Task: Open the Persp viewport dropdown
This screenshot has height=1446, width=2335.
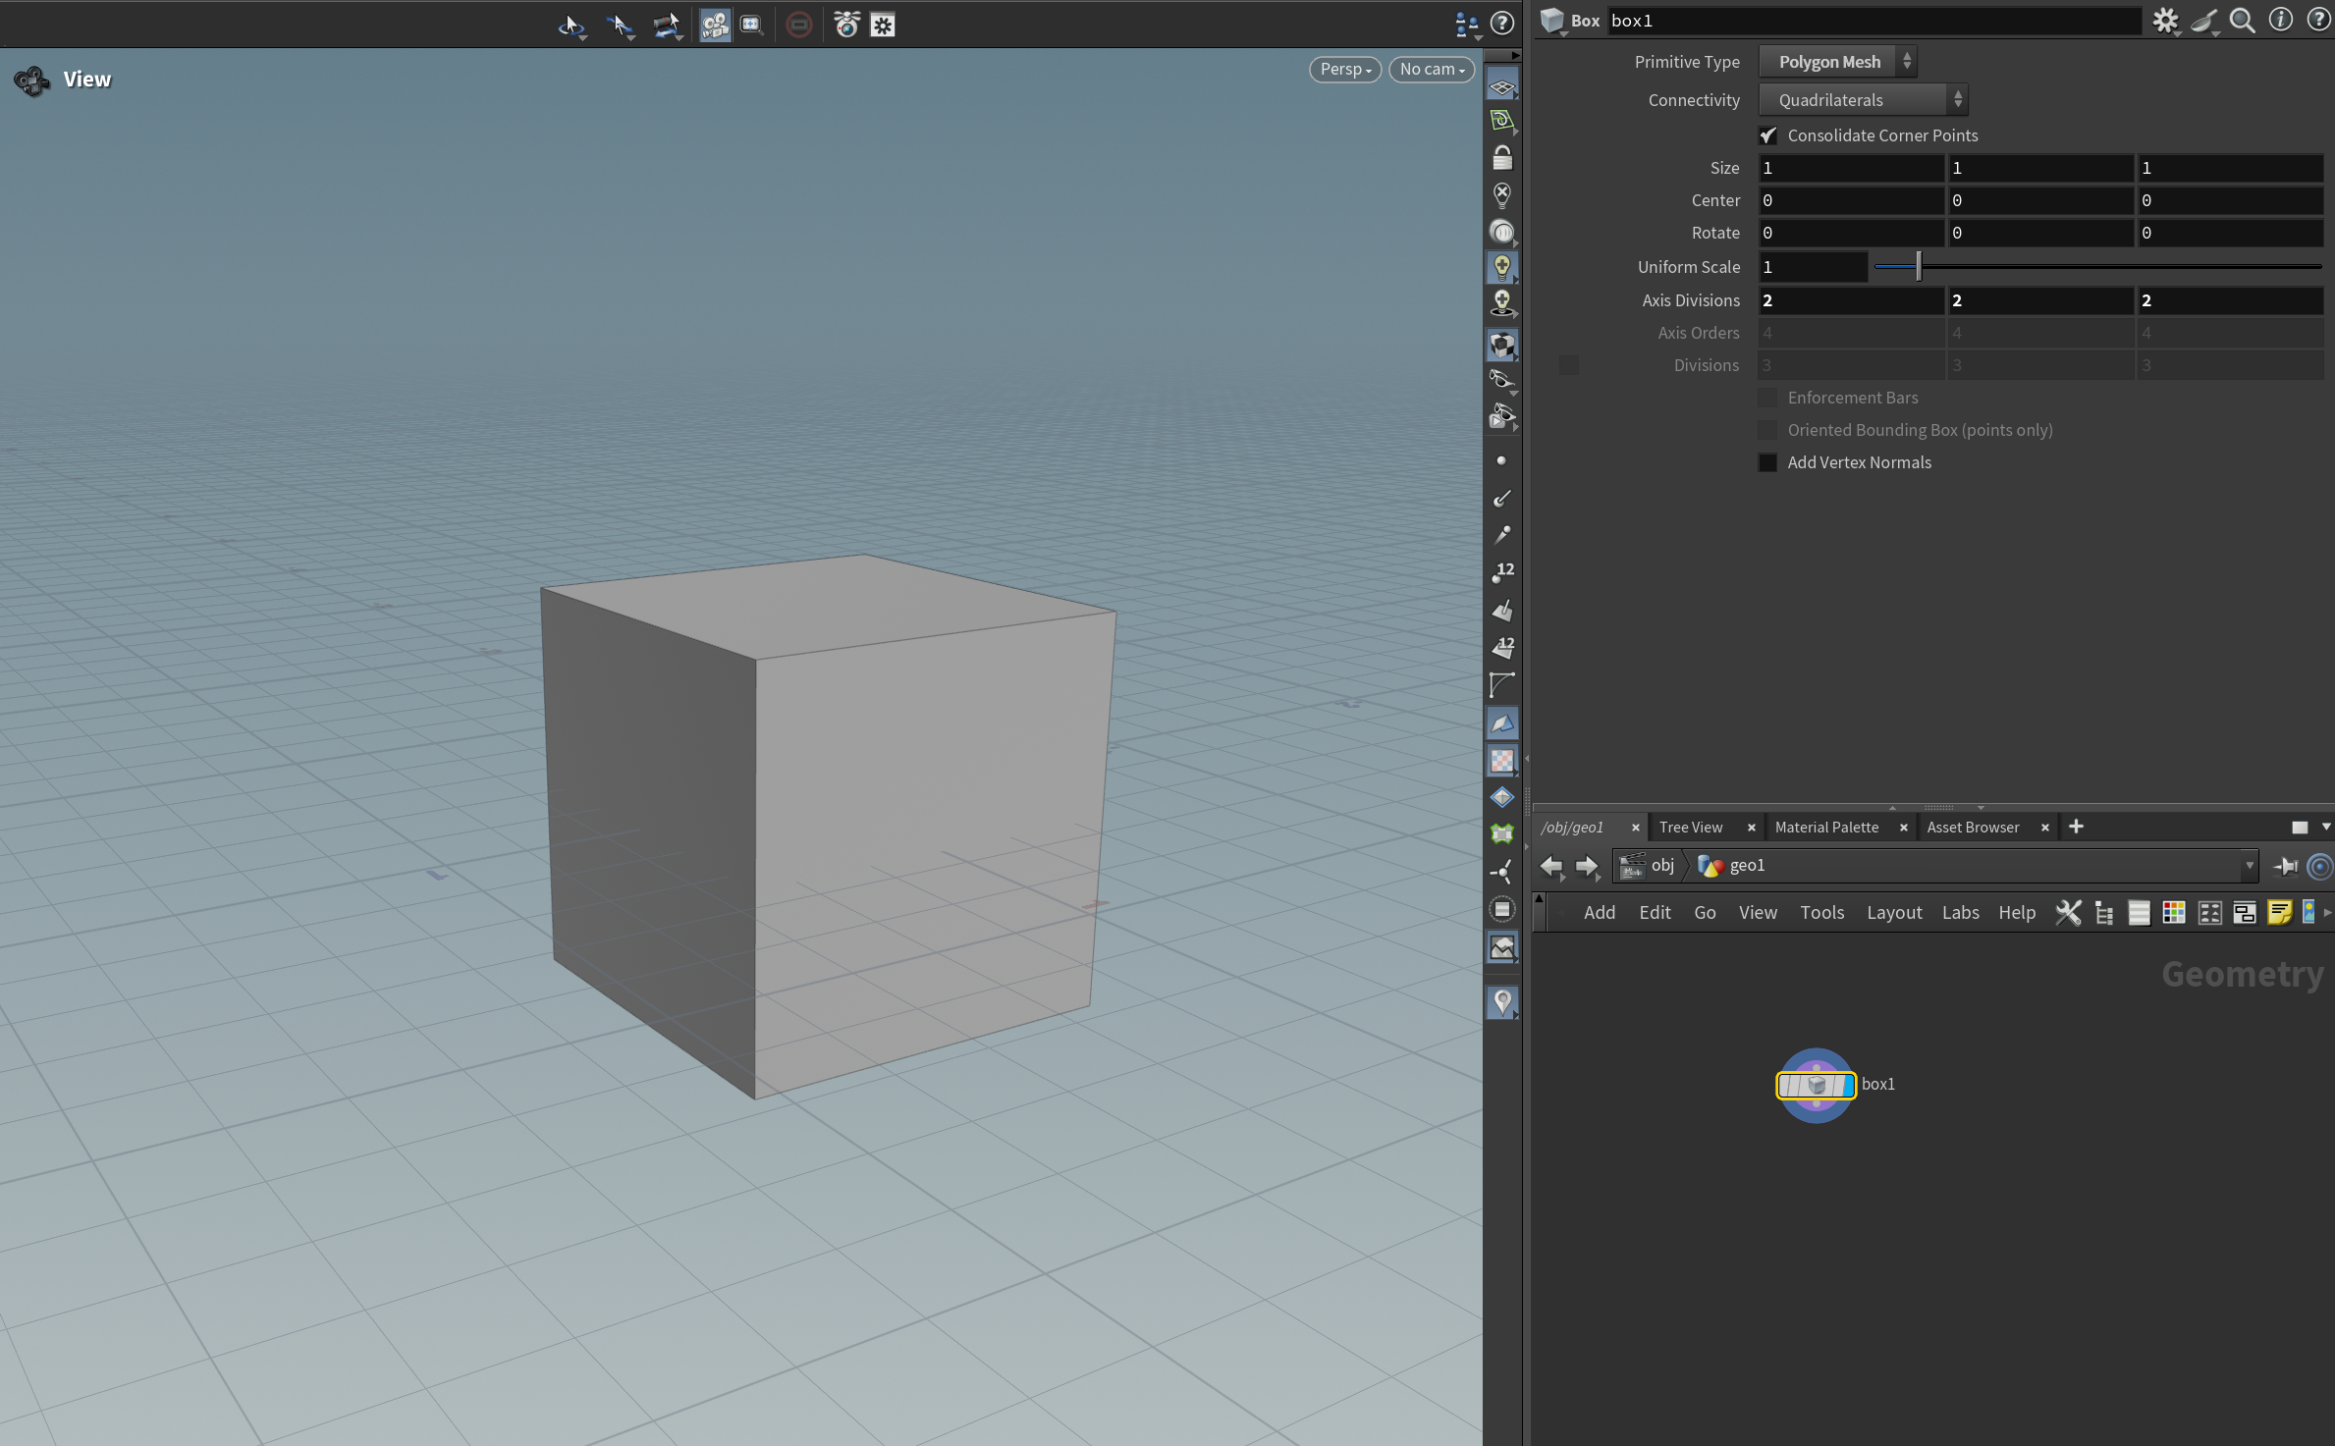Action: coord(1344,70)
